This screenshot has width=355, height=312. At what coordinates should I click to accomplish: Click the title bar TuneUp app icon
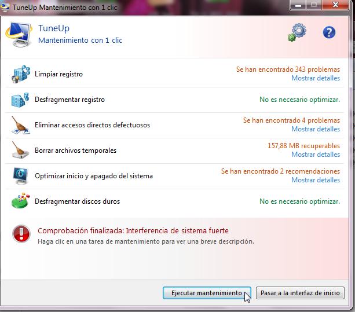5,7
